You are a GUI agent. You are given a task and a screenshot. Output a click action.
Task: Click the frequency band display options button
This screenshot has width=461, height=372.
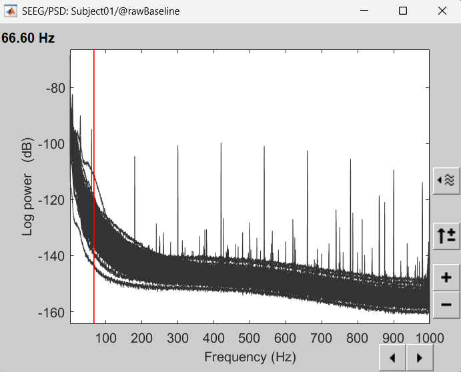[x=446, y=180]
